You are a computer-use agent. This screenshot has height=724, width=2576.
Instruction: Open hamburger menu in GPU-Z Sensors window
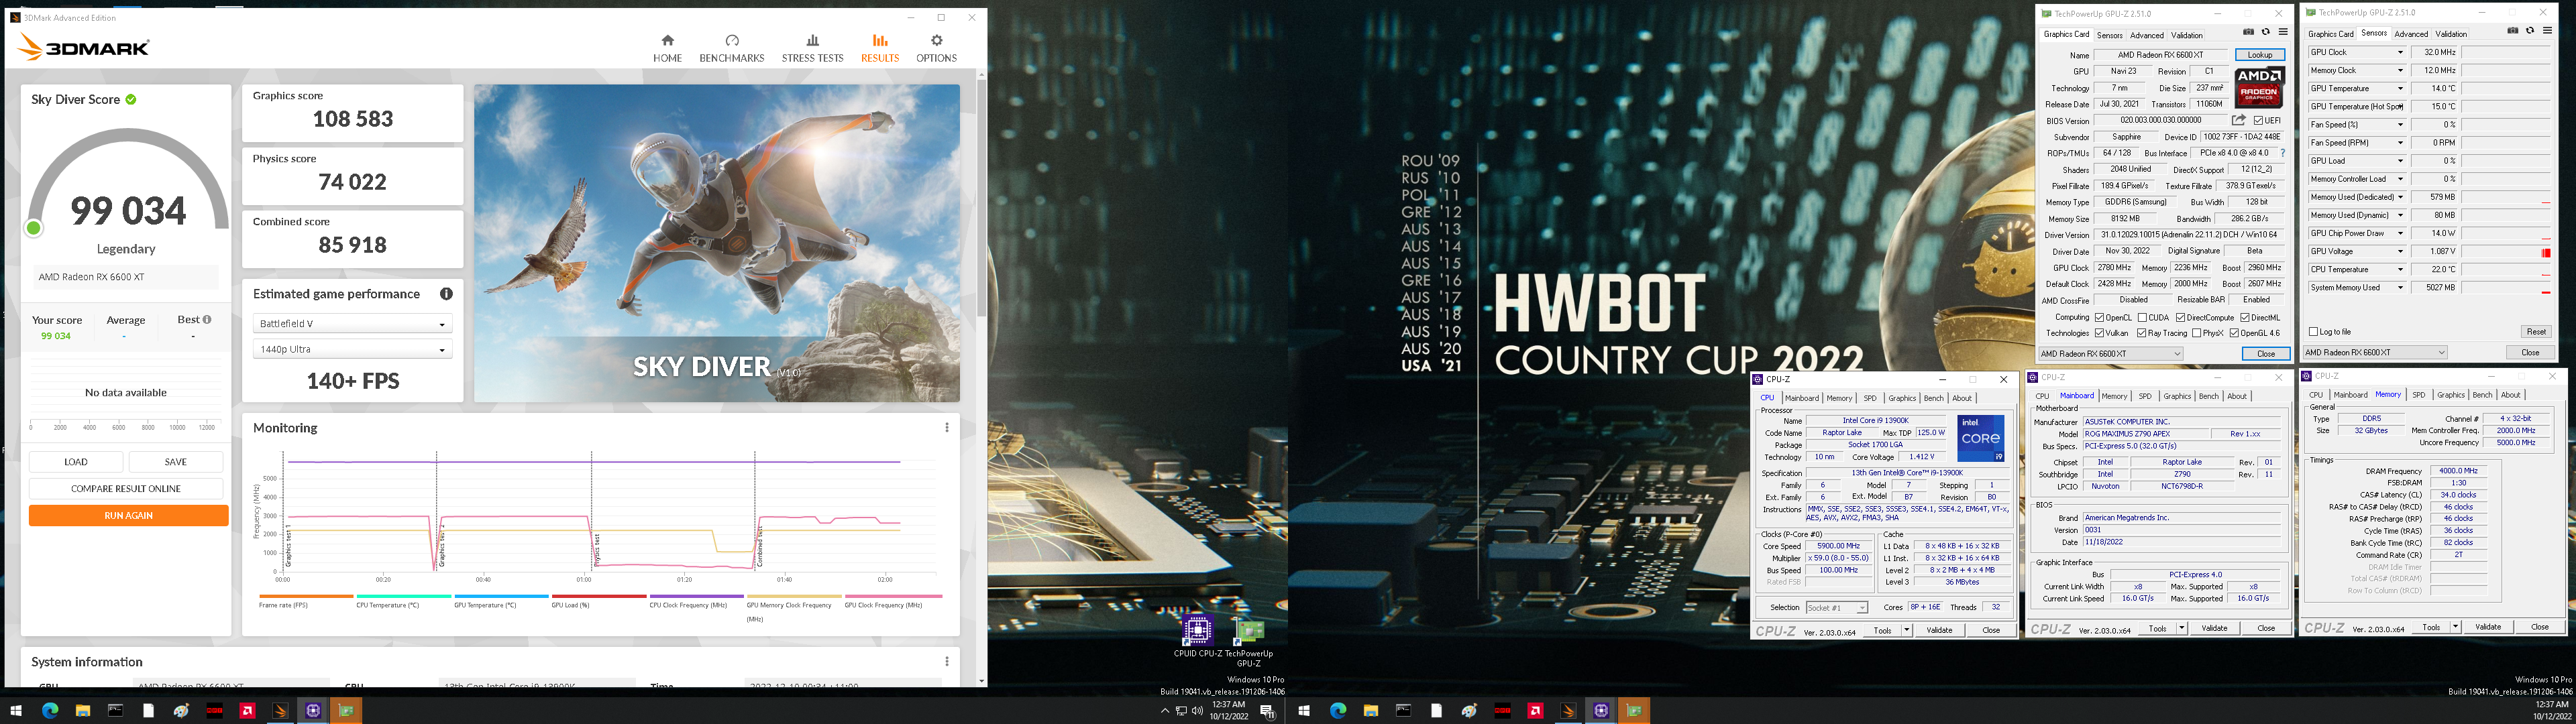(x=2546, y=31)
